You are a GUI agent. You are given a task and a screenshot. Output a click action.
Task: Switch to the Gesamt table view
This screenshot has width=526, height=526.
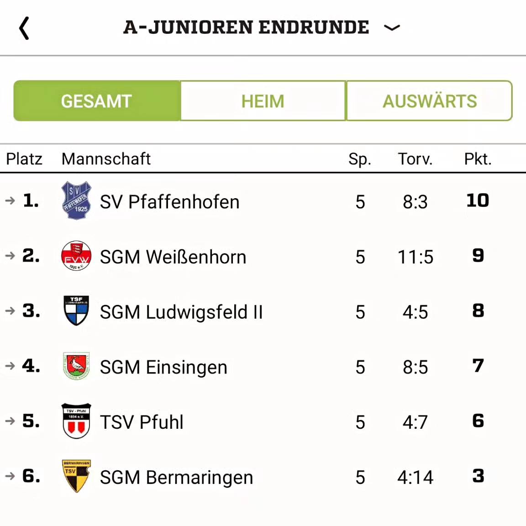[97, 101]
